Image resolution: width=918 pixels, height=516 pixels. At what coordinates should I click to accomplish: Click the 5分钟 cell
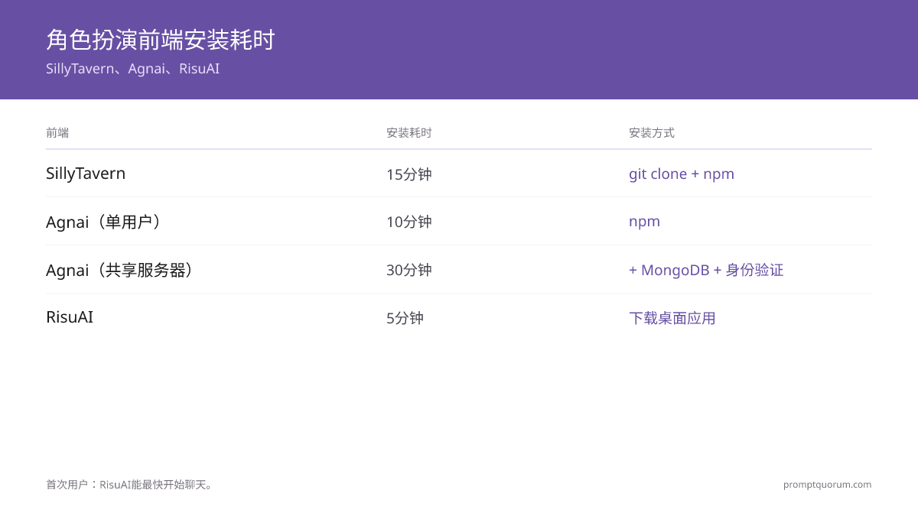tap(405, 318)
